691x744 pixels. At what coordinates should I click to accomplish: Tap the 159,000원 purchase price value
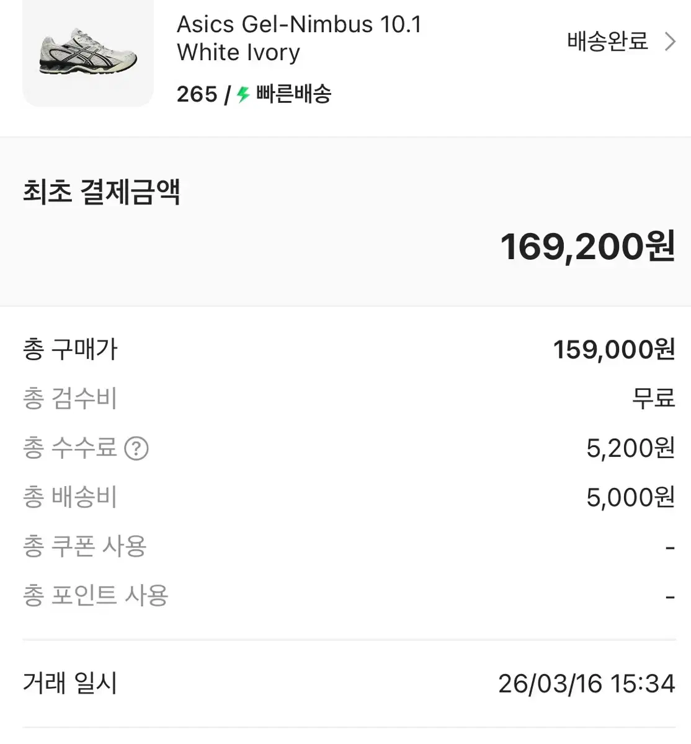614,350
